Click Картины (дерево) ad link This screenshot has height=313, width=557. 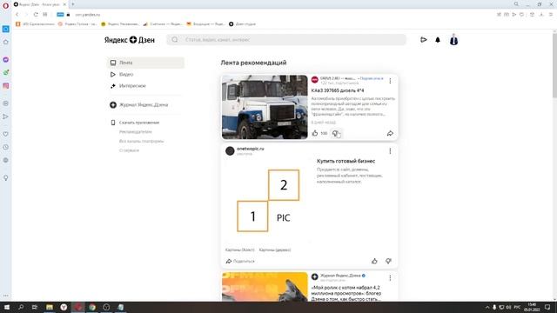(x=275, y=250)
